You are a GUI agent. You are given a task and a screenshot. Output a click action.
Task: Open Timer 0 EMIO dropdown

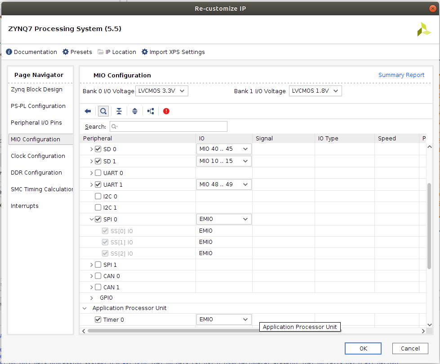pos(224,319)
